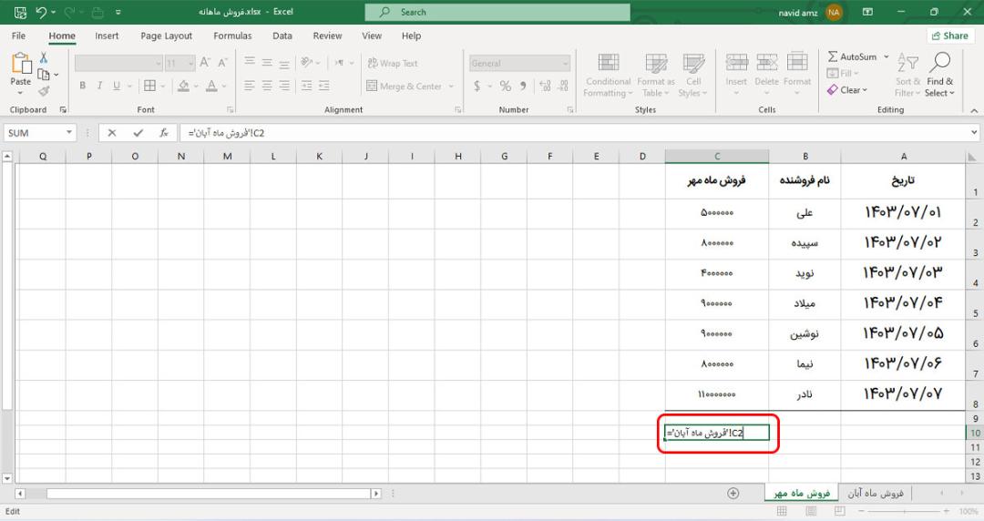Click the navid amz account name
The width and height of the screenshot is (984, 521).
click(797, 13)
